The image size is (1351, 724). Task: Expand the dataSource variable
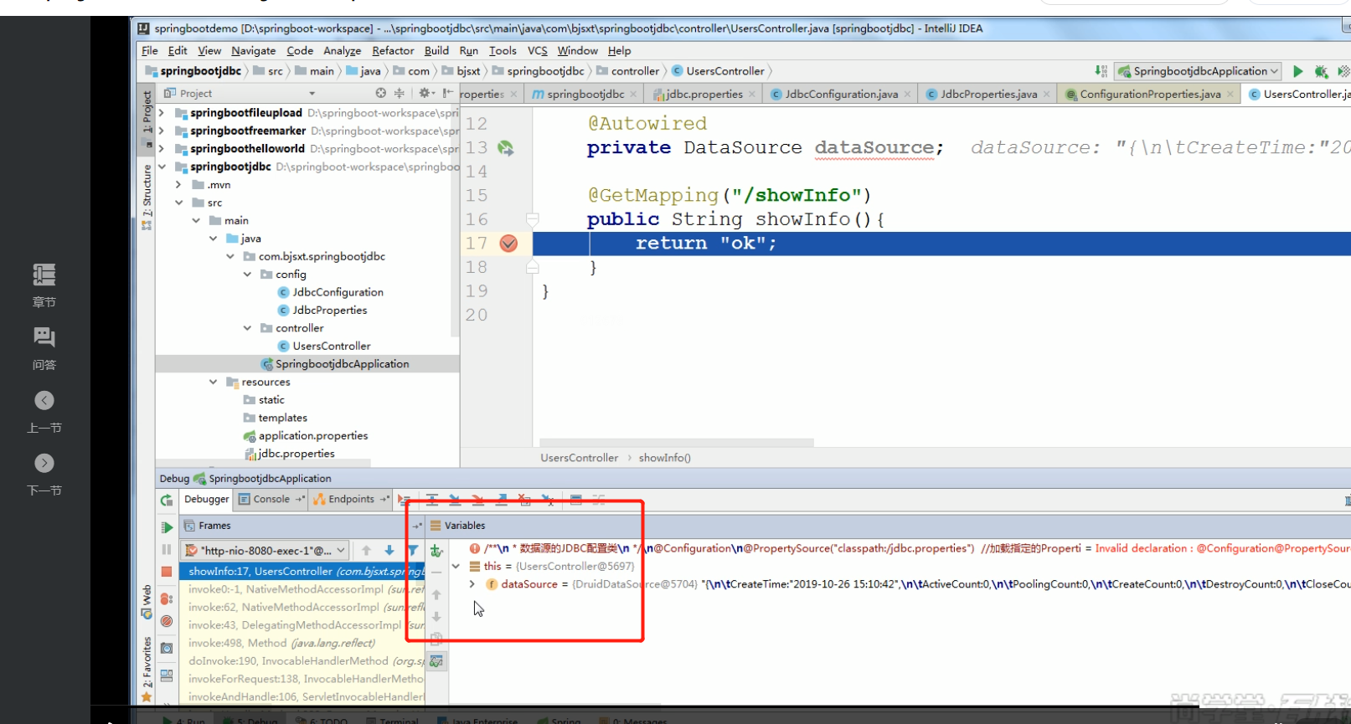(472, 584)
